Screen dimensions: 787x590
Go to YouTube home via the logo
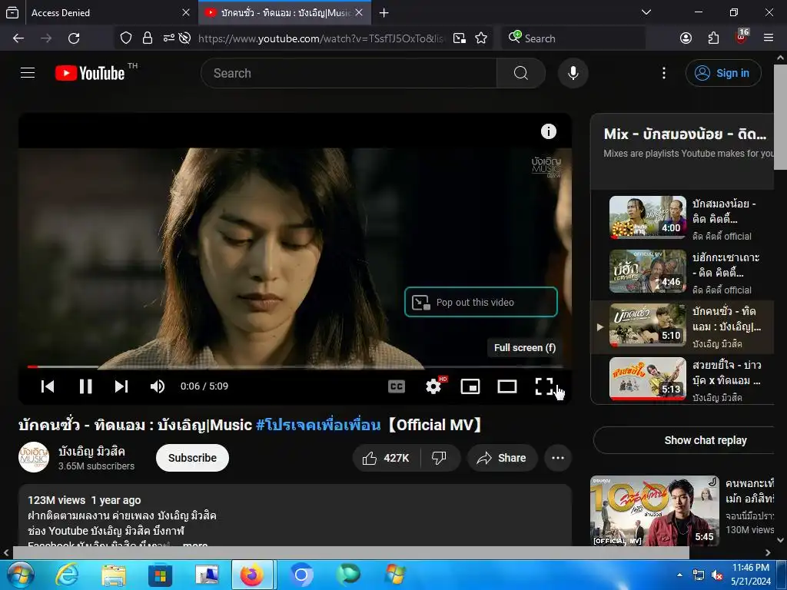tap(91, 73)
